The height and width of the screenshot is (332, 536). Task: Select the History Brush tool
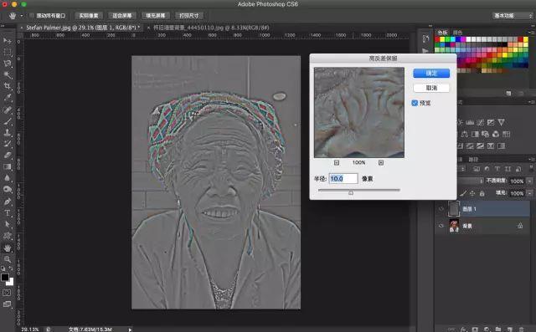(x=8, y=144)
